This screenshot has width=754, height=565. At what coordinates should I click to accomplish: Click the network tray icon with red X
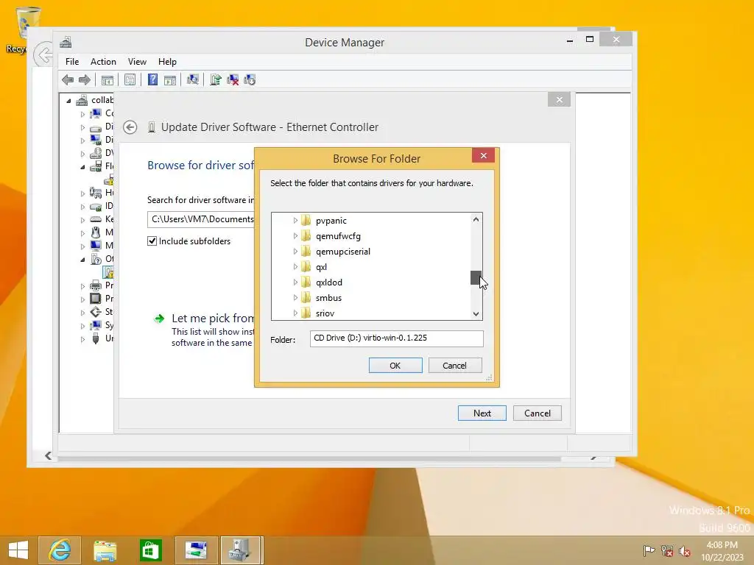[667, 550]
